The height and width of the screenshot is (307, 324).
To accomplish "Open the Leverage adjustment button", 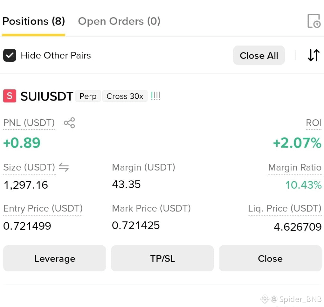I will 55,258.
